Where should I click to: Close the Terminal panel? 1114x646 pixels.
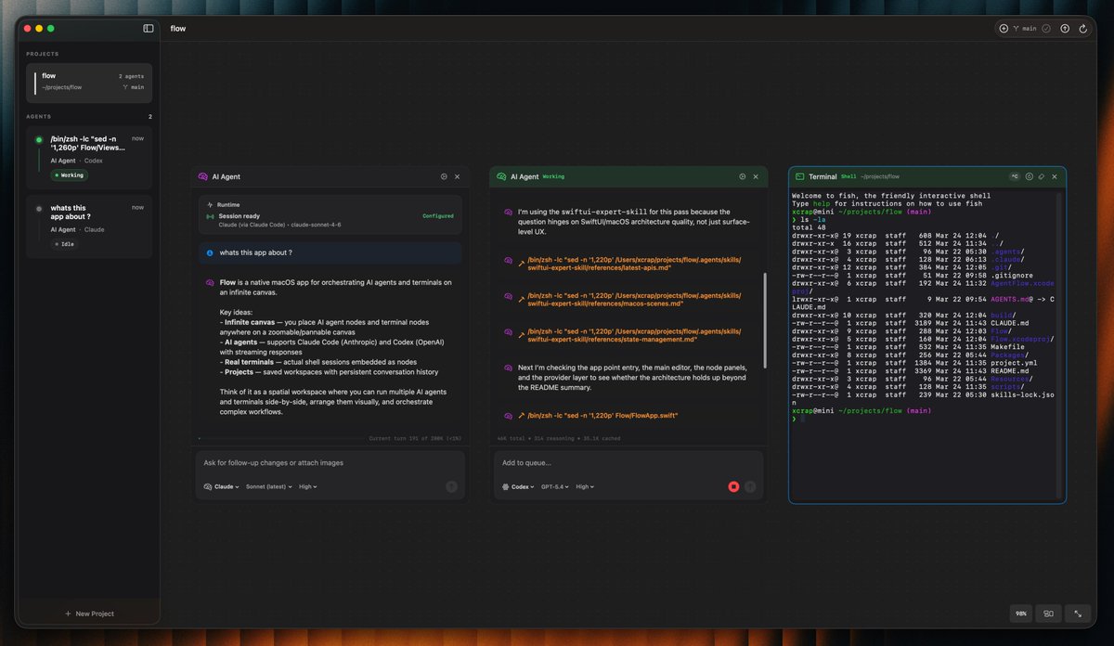[1055, 176]
